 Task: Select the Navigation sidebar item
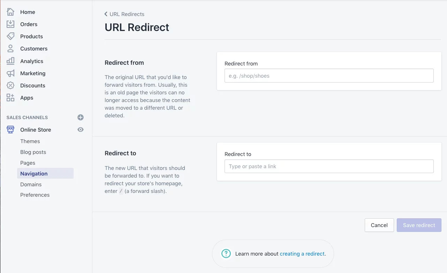pos(45,173)
